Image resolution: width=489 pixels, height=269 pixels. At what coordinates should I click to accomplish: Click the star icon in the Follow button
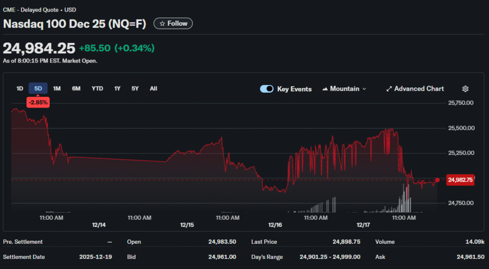pyautogui.click(x=162, y=23)
